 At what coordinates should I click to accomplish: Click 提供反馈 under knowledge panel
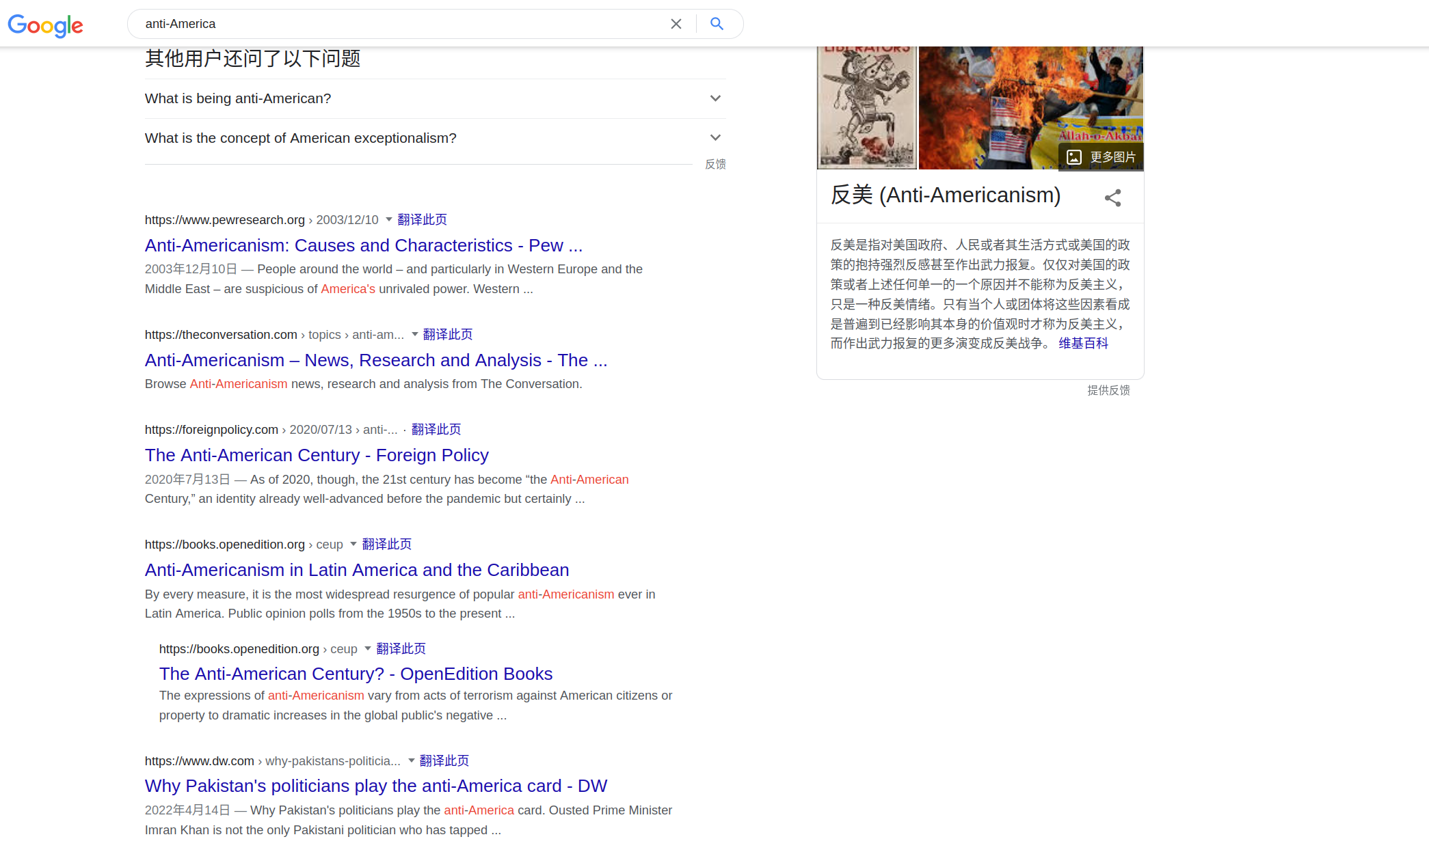coord(1108,390)
